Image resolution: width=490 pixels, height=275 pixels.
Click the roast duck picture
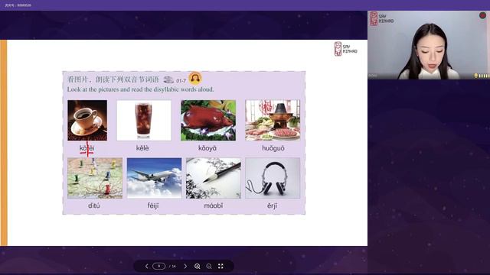click(x=208, y=121)
